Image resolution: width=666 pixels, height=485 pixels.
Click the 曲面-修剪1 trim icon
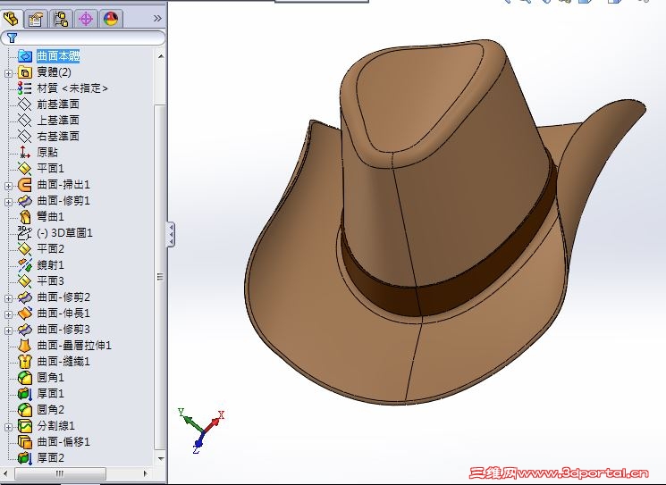[x=25, y=201]
